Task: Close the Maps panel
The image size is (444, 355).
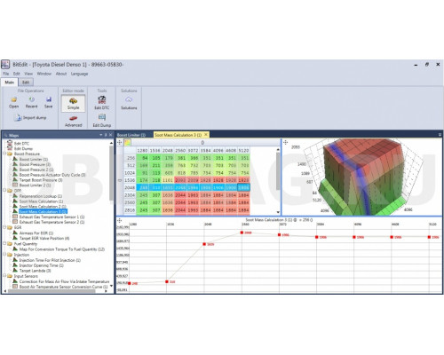Action: point(111,135)
